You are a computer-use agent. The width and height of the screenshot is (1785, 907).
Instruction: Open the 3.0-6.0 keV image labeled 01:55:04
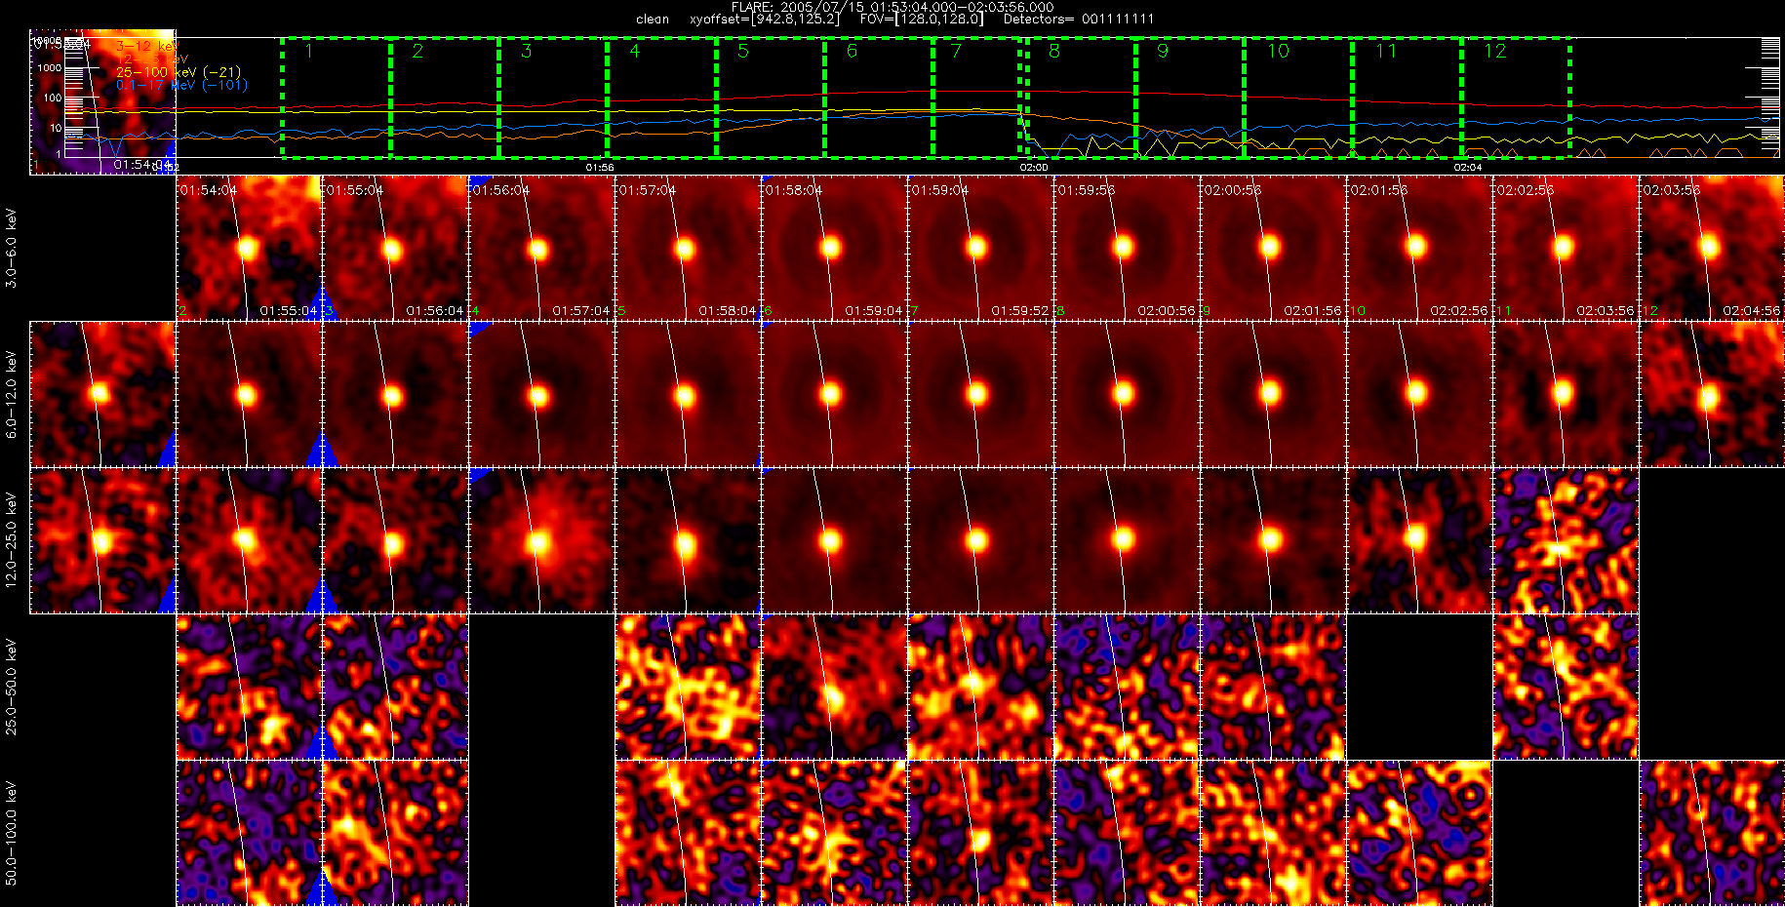395,248
